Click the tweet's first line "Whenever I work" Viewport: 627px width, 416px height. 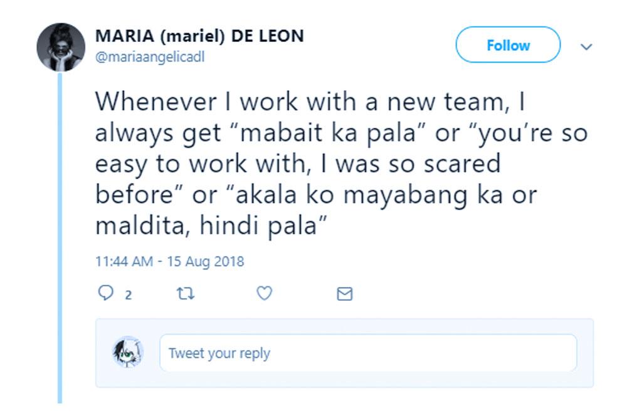pyautogui.click(x=196, y=102)
